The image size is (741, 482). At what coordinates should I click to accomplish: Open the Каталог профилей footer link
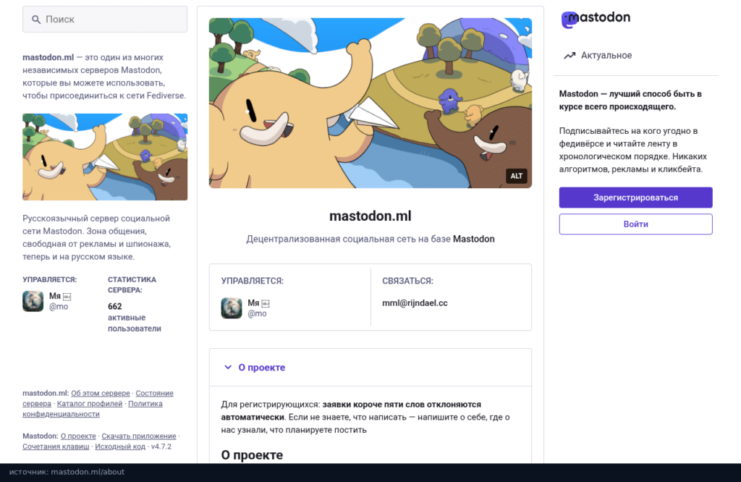[89, 404]
